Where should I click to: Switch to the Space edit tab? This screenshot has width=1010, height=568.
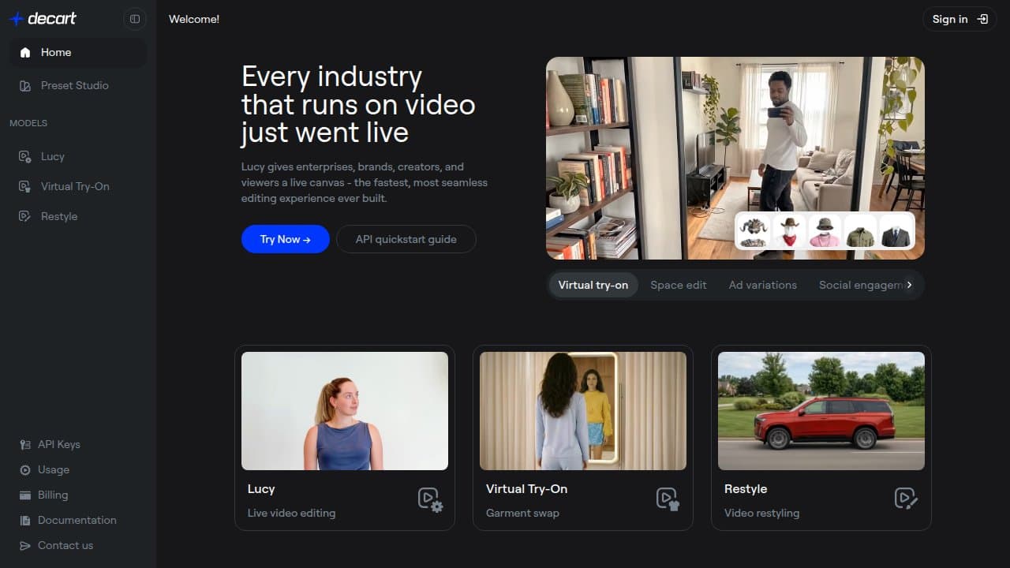679,285
